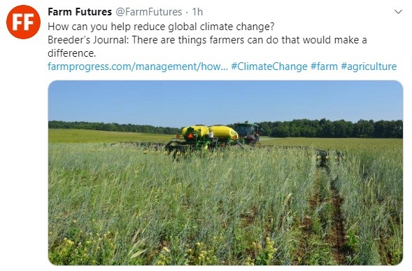
Task: Select the #farm hashtag
Action: pos(324,67)
